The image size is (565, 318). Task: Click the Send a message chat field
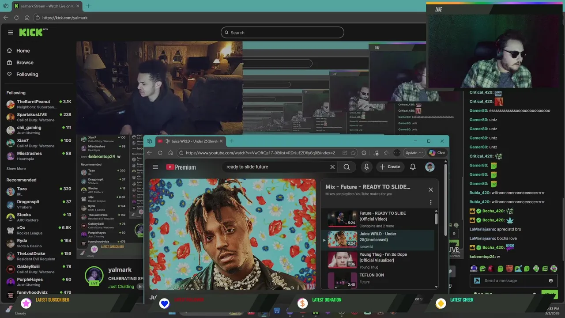point(514,280)
